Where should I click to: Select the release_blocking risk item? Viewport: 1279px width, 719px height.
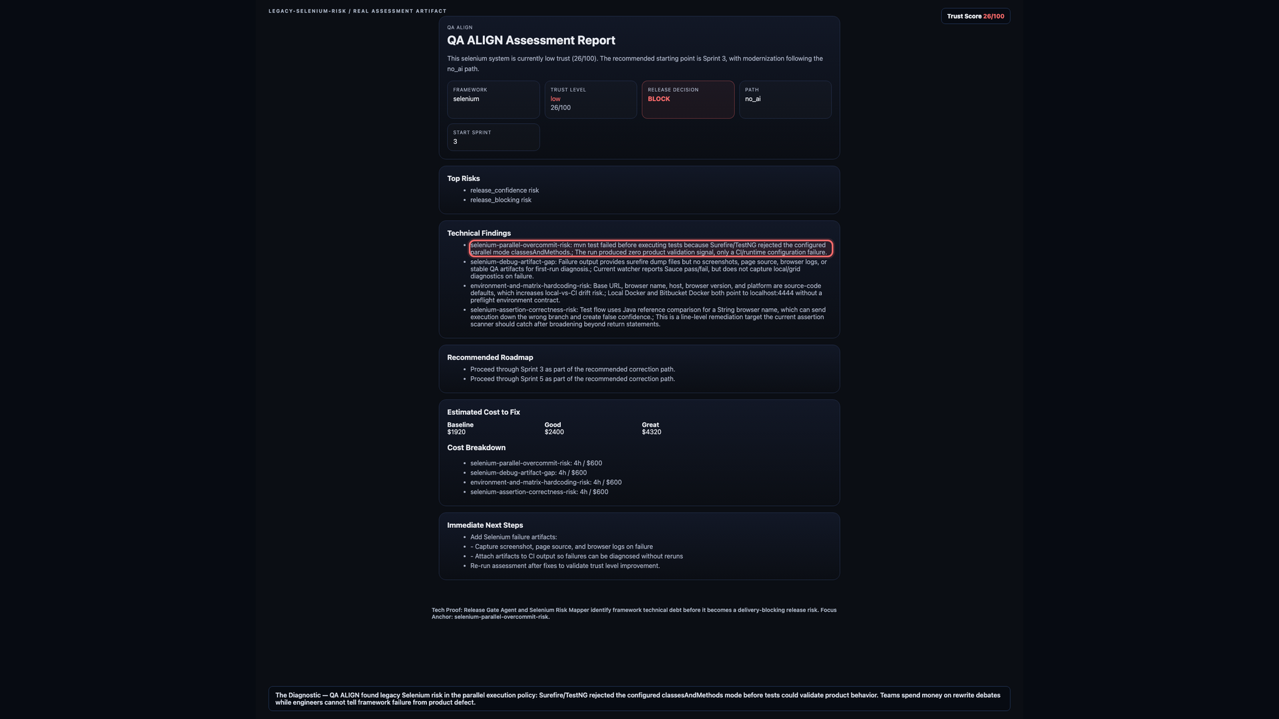(x=500, y=200)
